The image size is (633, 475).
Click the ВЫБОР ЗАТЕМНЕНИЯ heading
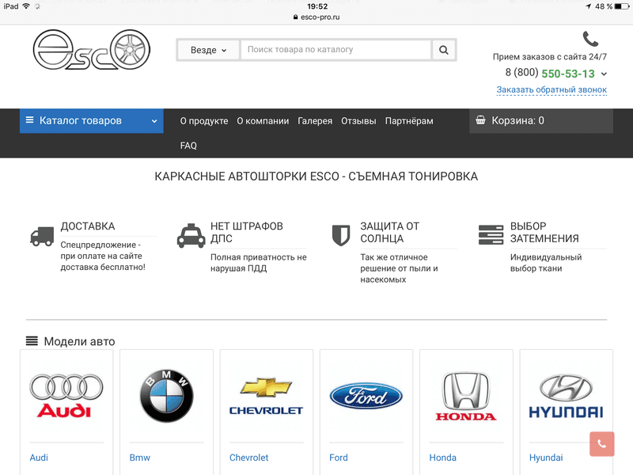544,232
